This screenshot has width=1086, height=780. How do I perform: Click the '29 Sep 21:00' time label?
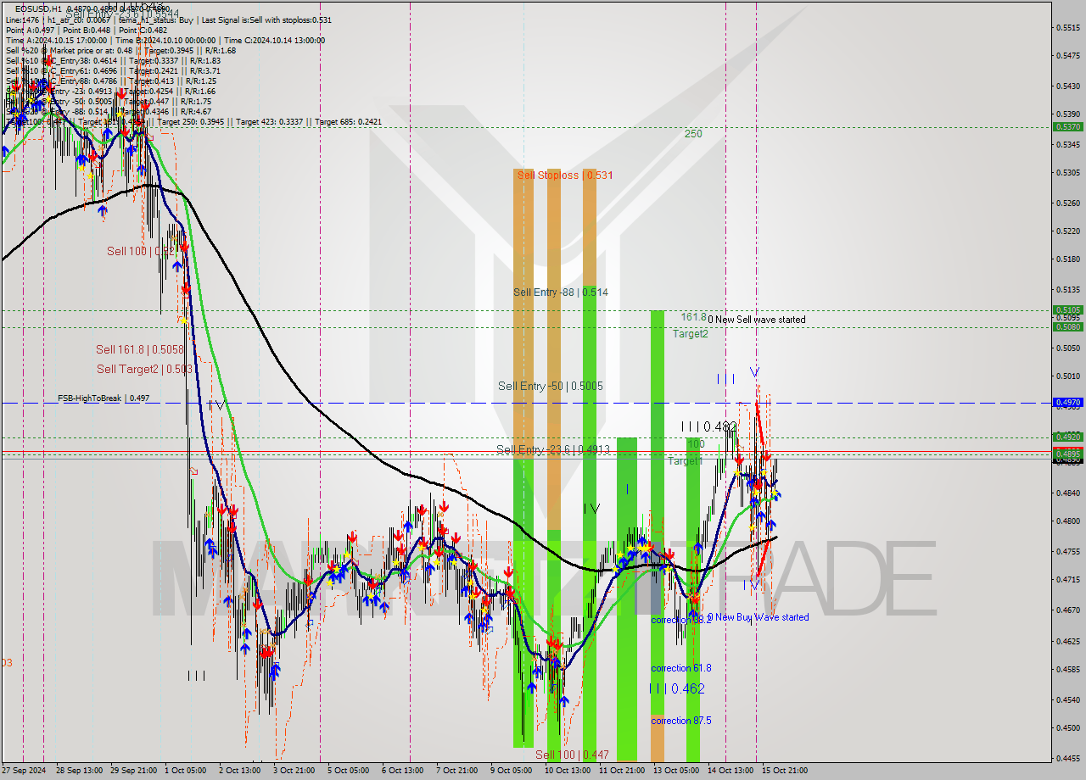tap(134, 771)
